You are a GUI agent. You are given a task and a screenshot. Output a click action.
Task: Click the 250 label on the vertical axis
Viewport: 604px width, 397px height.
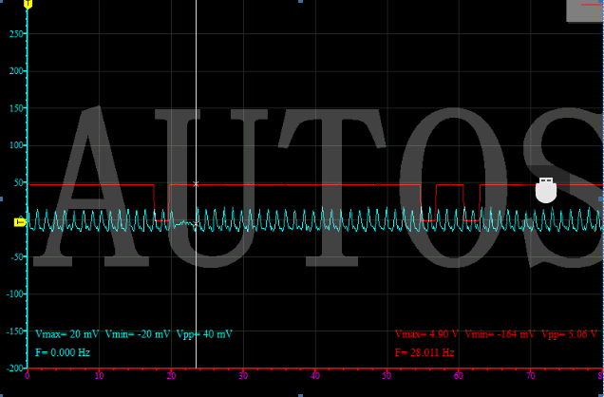click(x=16, y=34)
